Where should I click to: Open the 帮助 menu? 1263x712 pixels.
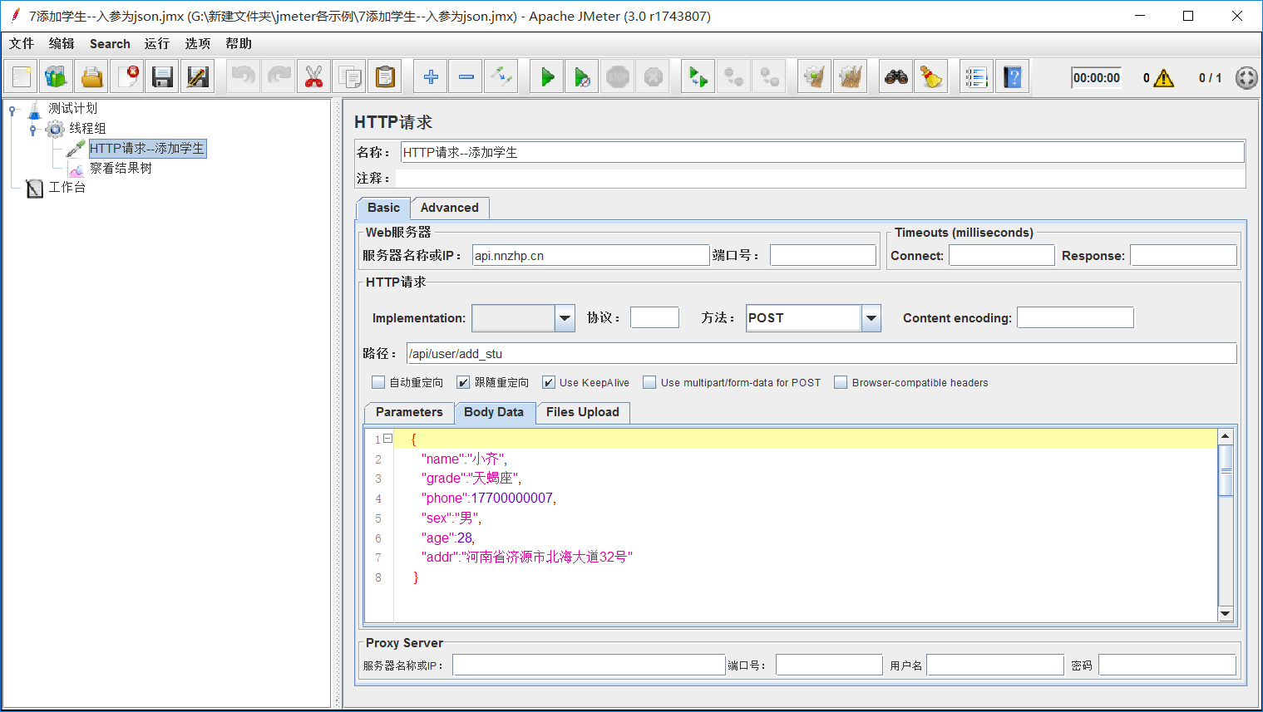point(239,43)
